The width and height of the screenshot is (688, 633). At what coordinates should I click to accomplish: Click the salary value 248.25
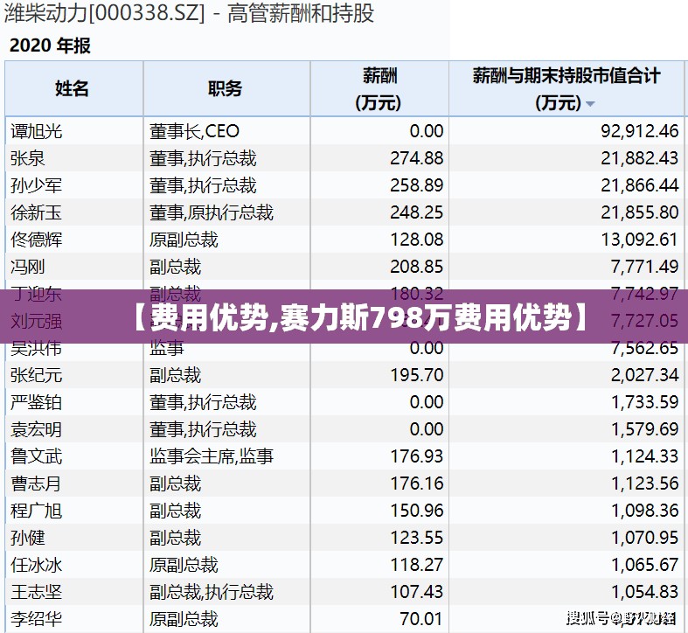(x=417, y=213)
